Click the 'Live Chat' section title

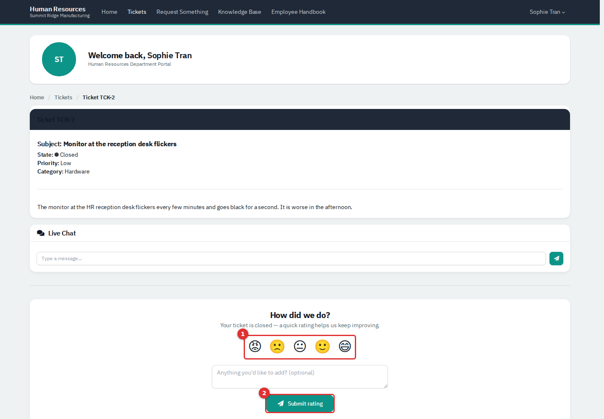pyautogui.click(x=62, y=233)
